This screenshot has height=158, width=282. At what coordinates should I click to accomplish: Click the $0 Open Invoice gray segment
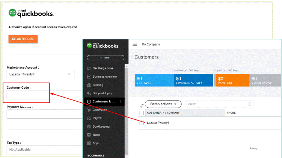[x=265, y=80]
